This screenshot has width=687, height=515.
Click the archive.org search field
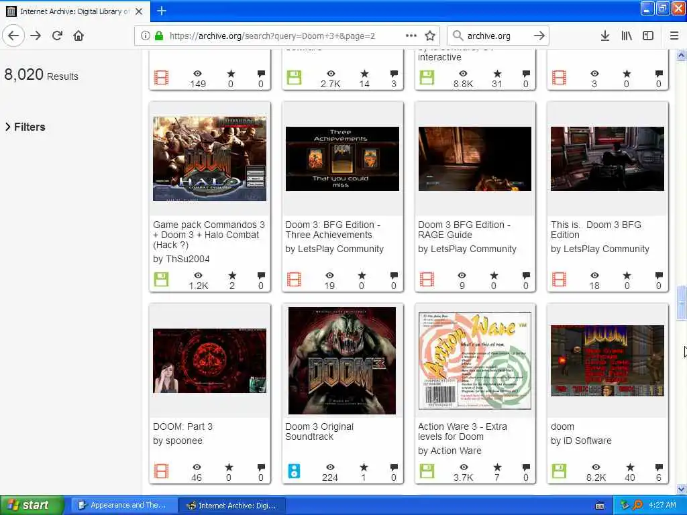point(497,36)
